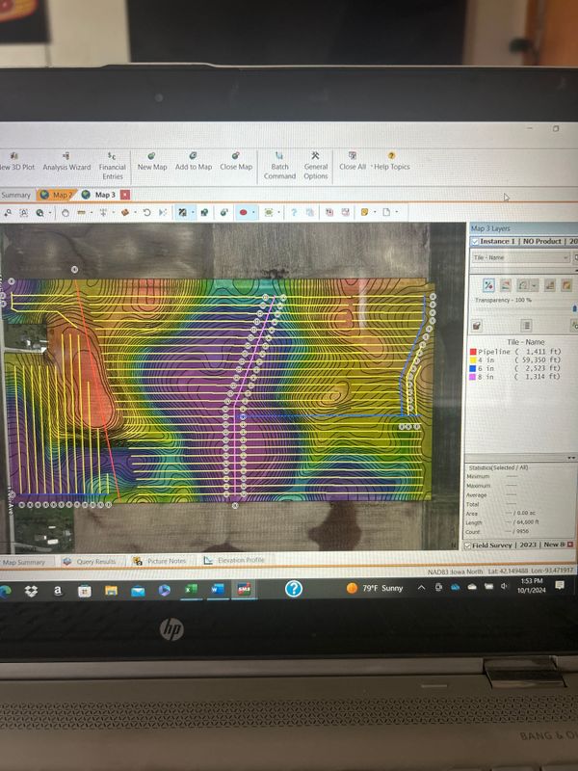Click the percent legend style icon
This screenshot has height=771, width=578.
488,285
